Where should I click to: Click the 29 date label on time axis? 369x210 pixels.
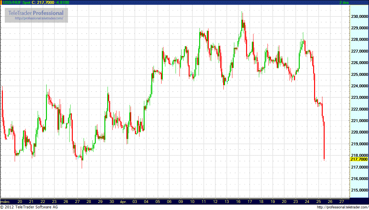pyautogui.click(x=100, y=201)
